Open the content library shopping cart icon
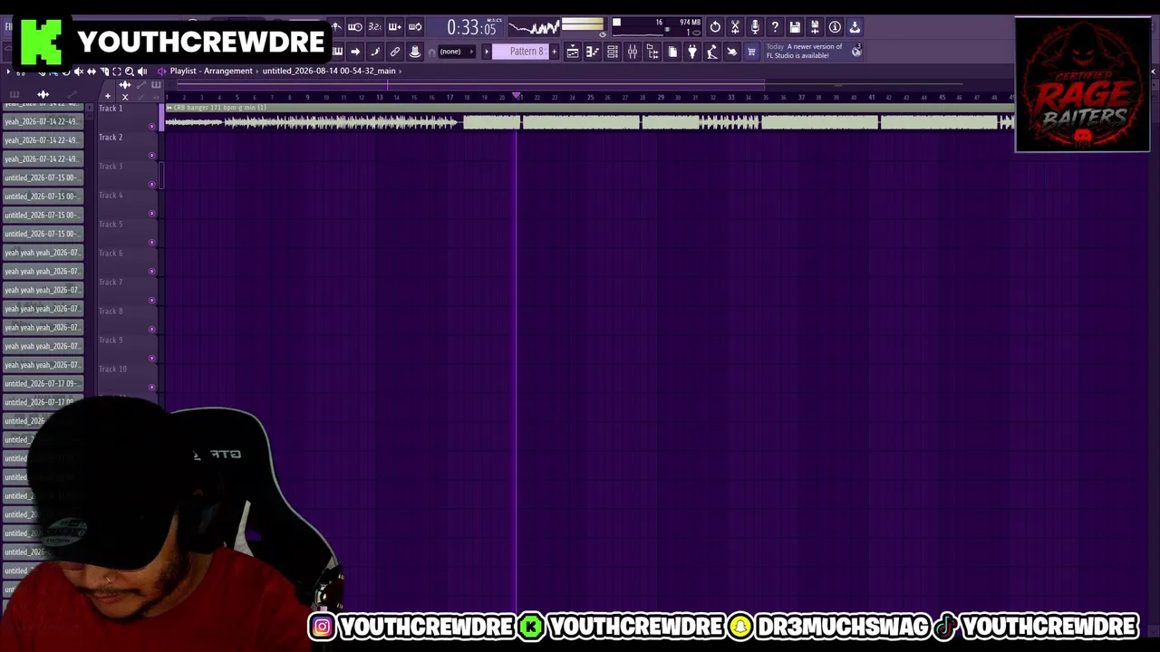1160x652 pixels. click(751, 52)
